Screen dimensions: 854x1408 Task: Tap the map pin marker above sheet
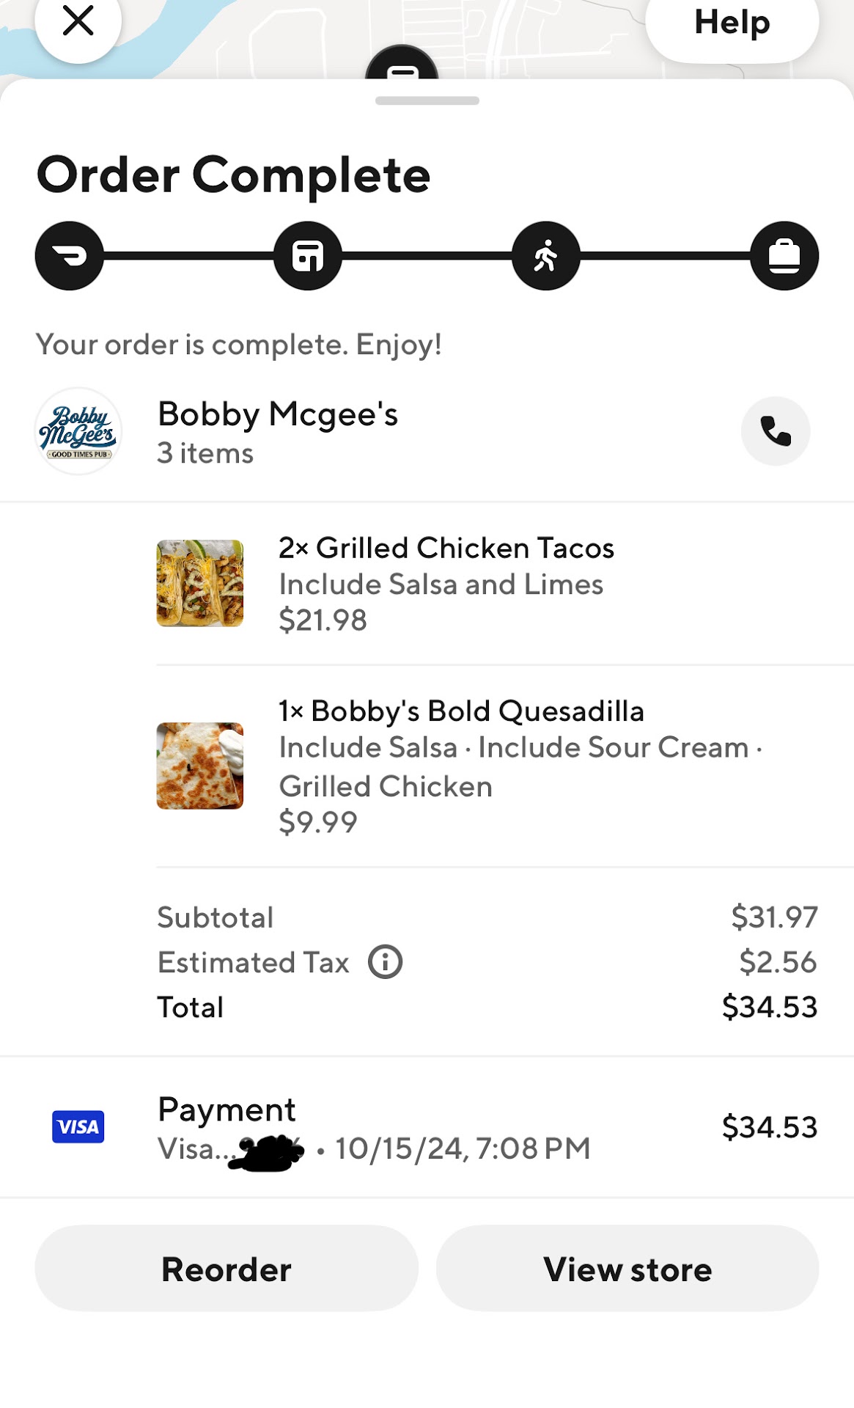[x=402, y=65]
